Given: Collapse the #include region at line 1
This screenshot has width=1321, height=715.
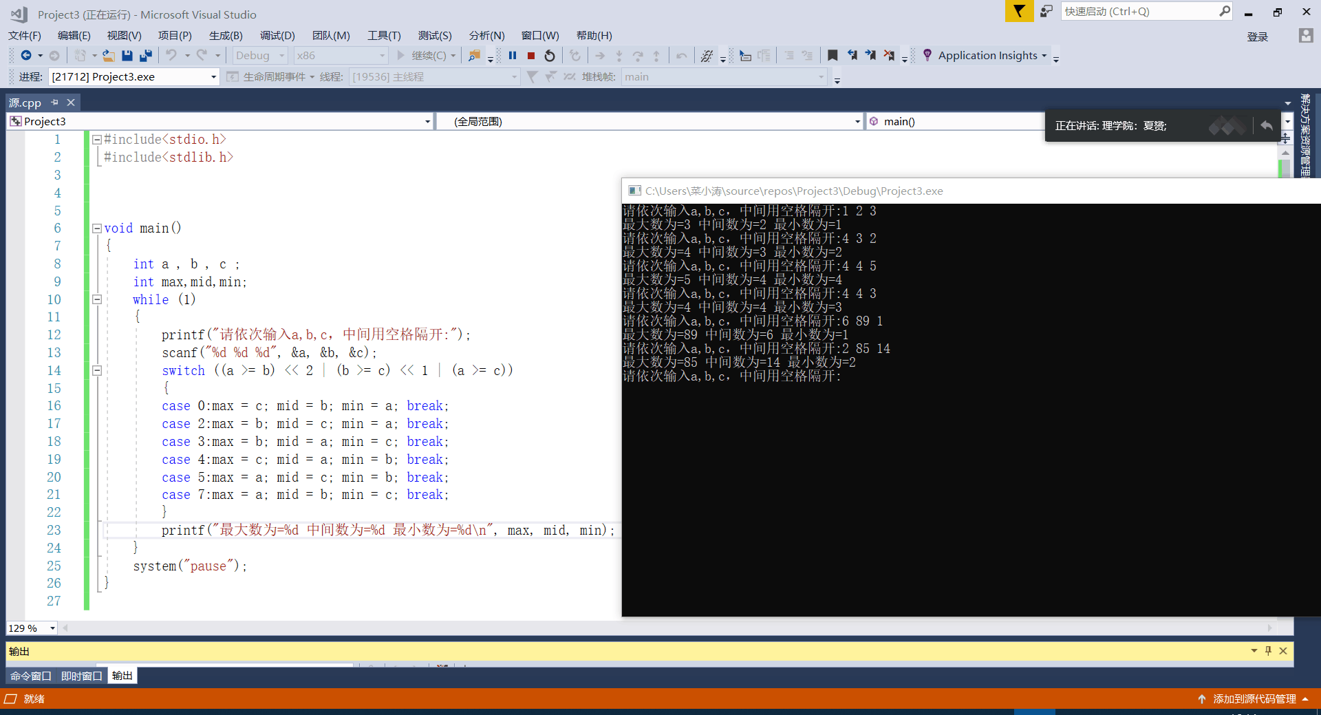Looking at the screenshot, I should click(x=97, y=140).
